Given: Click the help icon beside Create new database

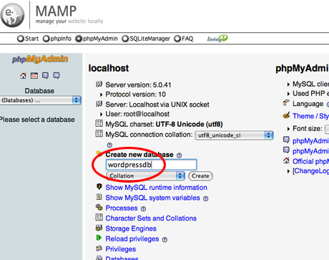Looking at the screenshot, I should 179,155.
